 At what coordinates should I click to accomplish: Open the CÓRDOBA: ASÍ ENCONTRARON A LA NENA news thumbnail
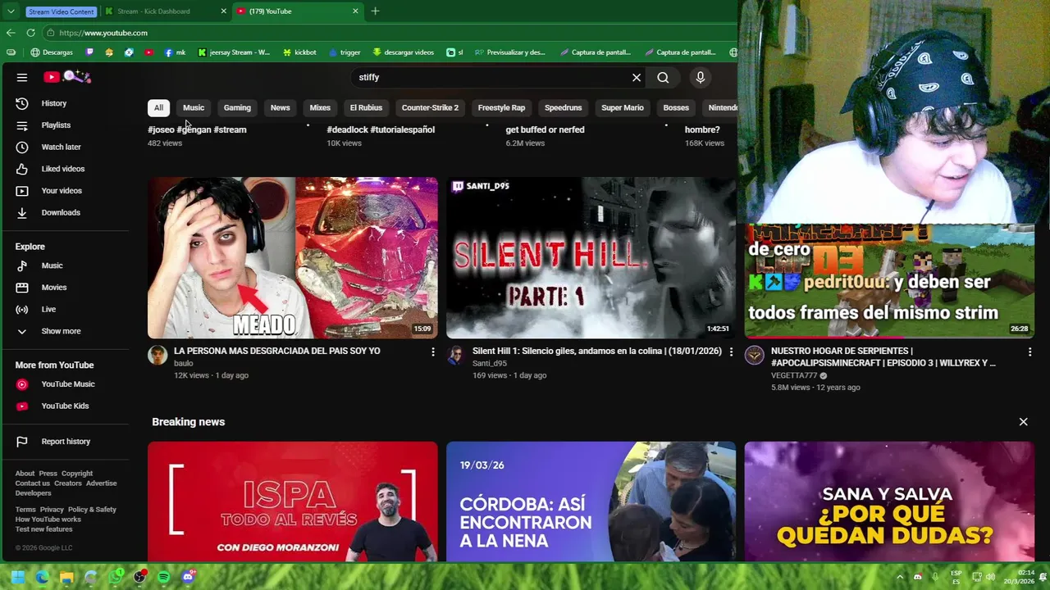(x=591, y=501)
